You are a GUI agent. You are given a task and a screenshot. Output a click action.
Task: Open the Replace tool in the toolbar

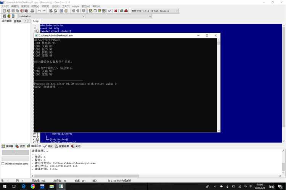click(x=55, y=11)
